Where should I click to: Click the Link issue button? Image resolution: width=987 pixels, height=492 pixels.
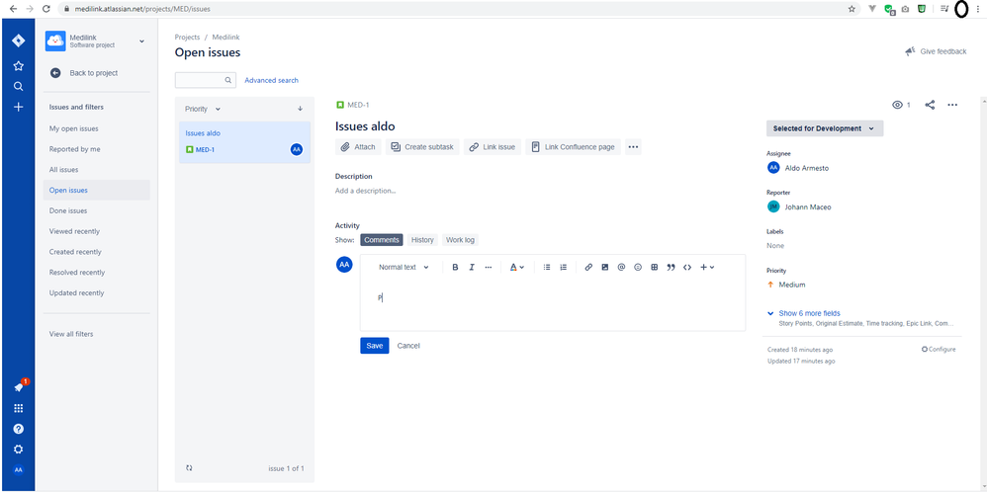pos(493,146)
